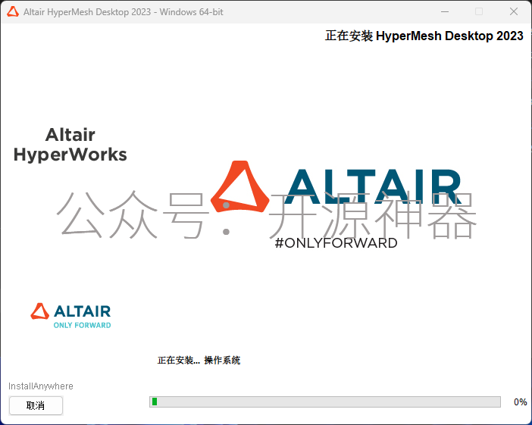Click the Altair HyperWorks heading
The height and width of the screenshot is (425, 532).
pyautogui.click(x=70, y=145)
